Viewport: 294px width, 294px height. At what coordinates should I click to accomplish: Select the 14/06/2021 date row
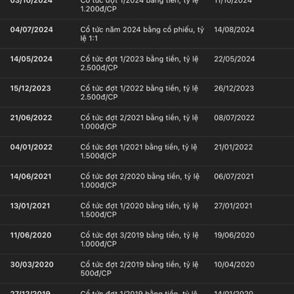31,176
